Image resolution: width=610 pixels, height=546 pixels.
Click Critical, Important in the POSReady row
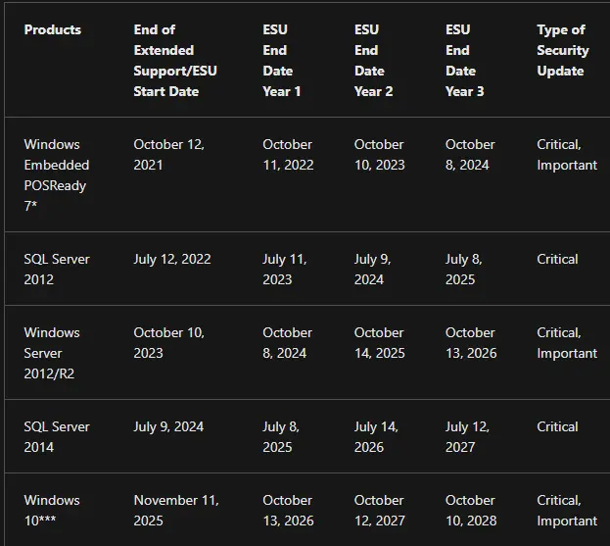click(x=567, y=155)
